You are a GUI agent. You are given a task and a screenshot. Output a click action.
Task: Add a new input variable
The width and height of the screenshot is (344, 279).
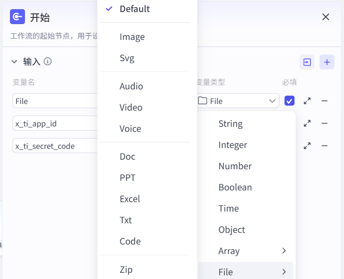pos(327,62)
